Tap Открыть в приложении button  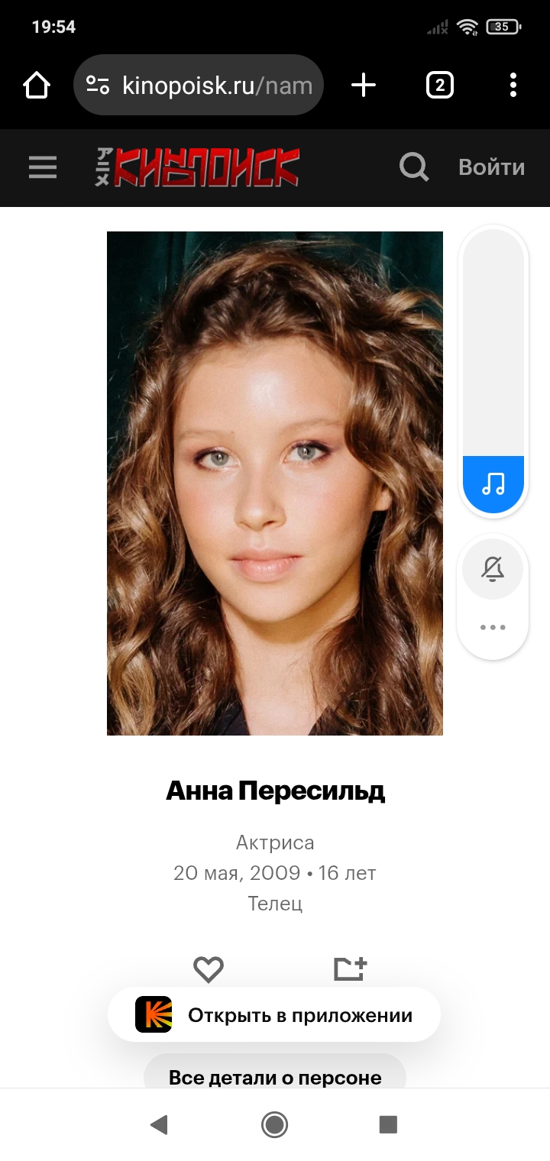tap(274, 1015)
